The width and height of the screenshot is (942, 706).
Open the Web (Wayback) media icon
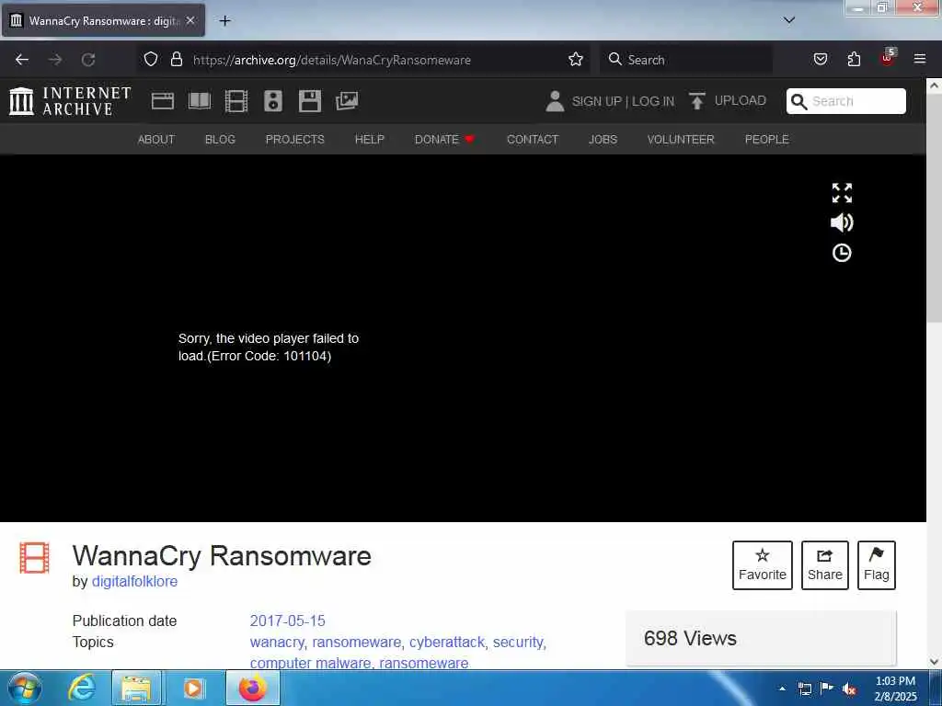(x=163, y=101)
